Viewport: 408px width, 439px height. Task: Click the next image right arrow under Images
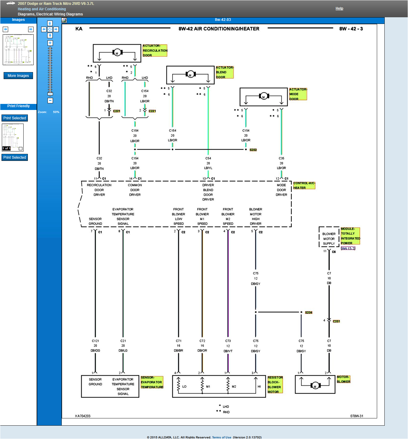click(31, 29)
